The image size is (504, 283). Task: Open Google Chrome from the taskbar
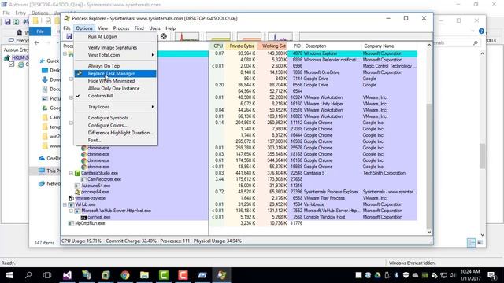click(125, 275)
